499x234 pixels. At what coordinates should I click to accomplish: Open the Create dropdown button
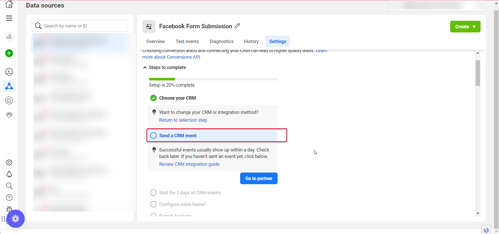tap(465, 27)
